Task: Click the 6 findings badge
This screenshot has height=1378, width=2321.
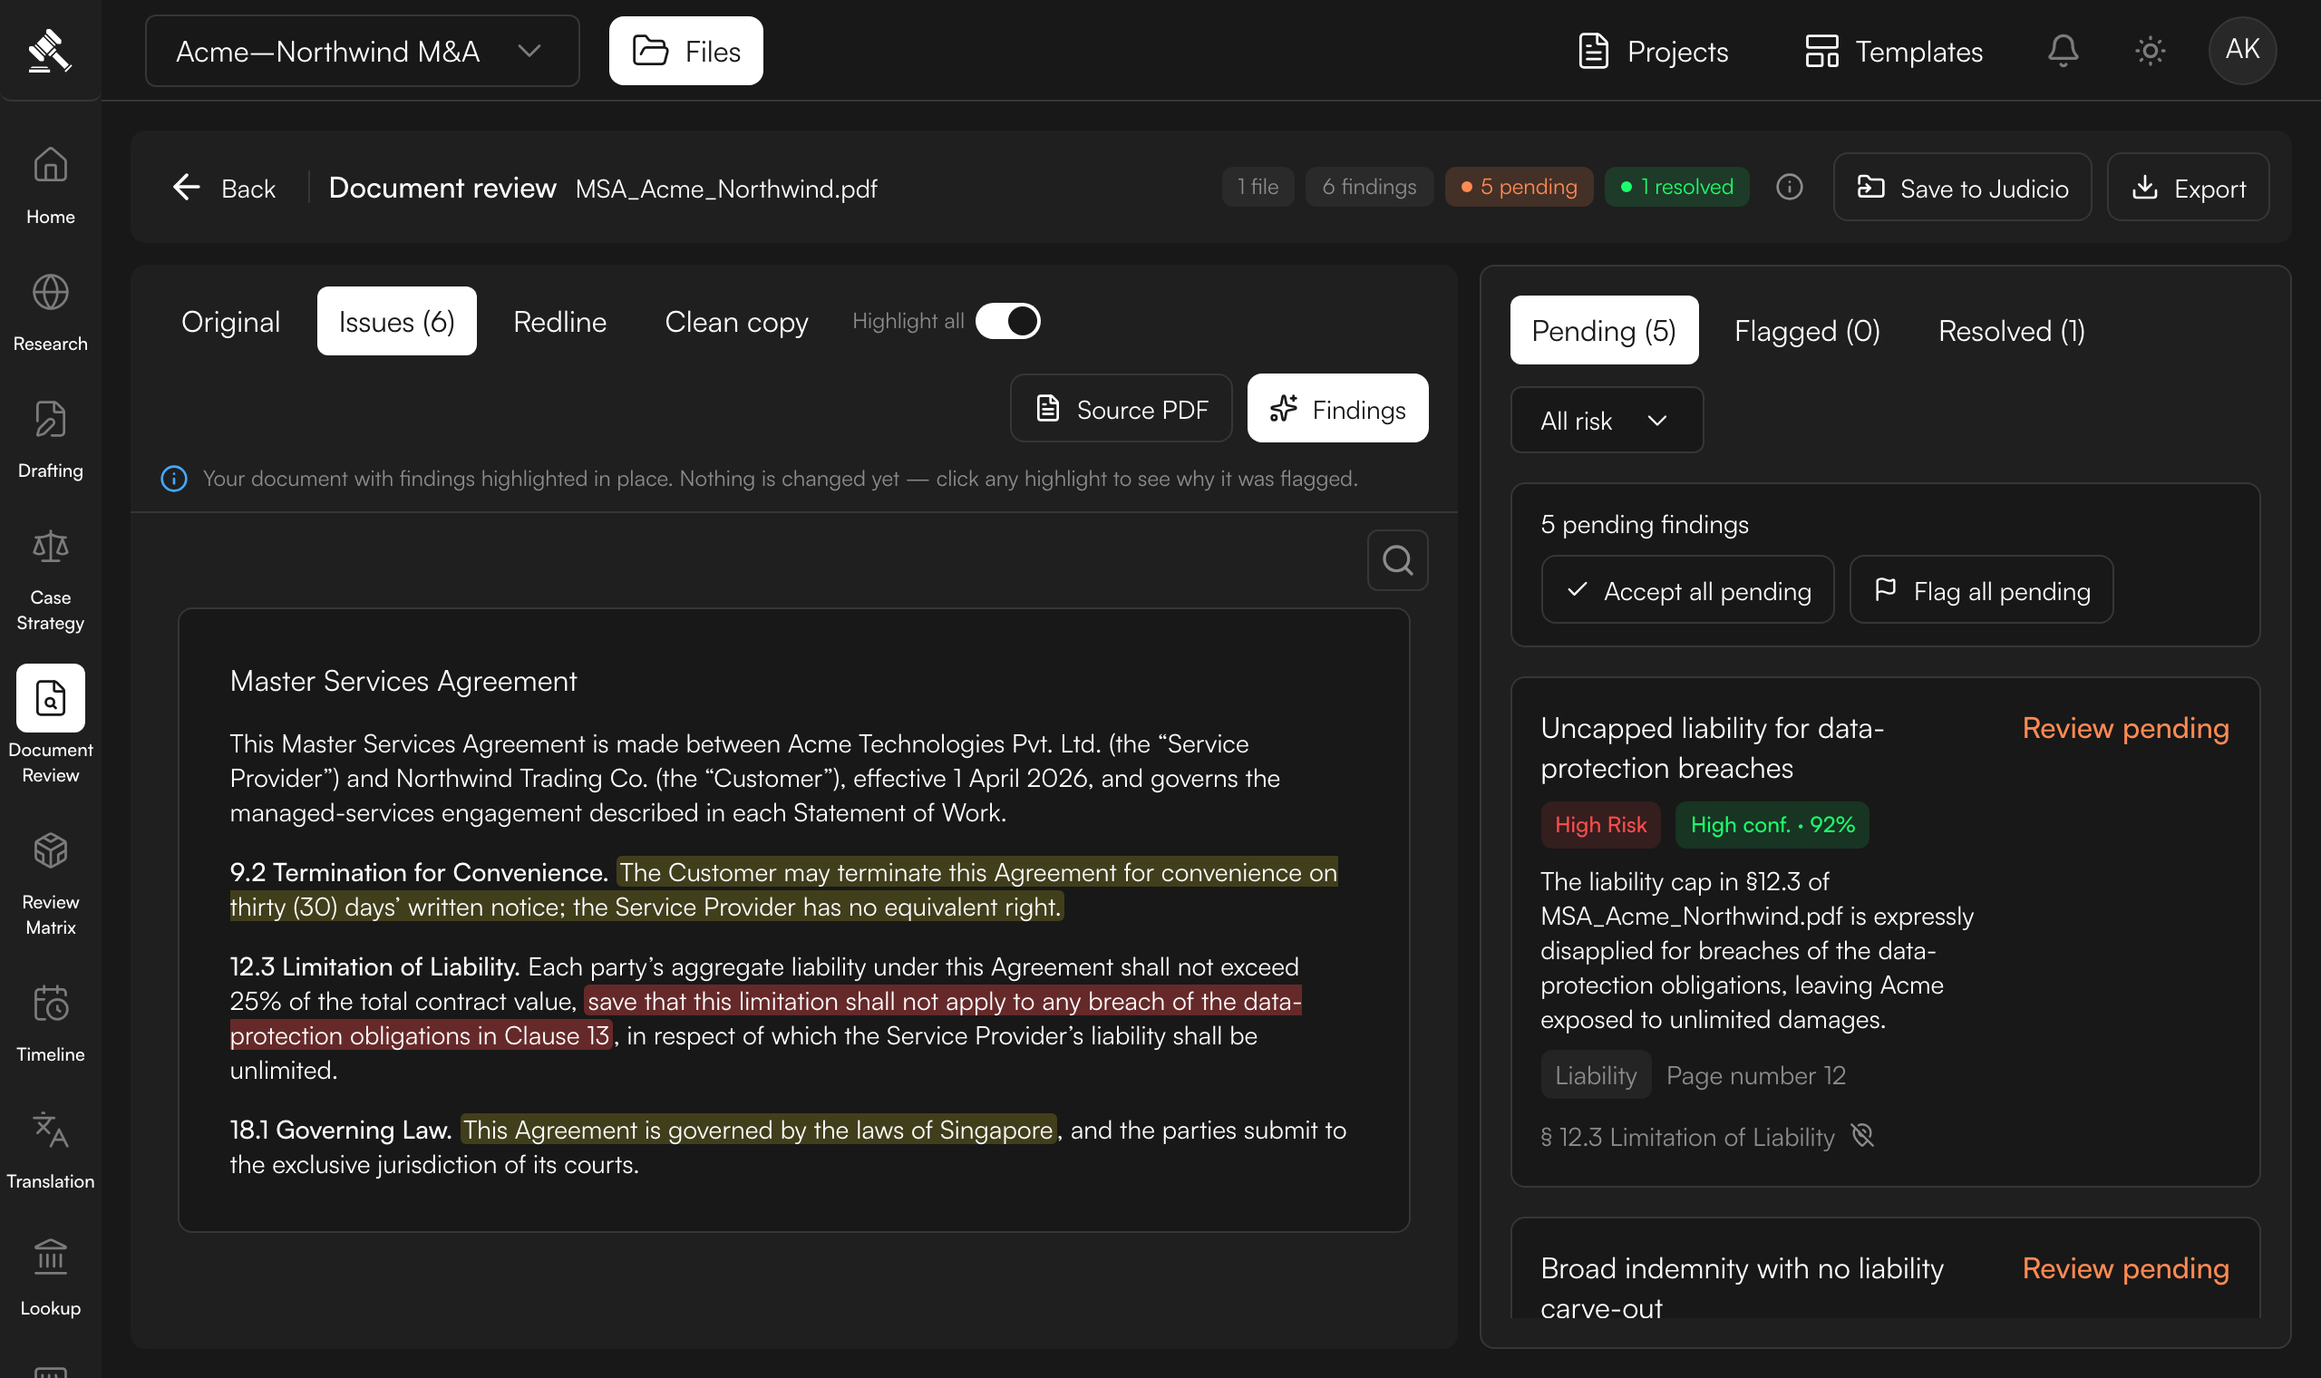Action: point(1369,188)
